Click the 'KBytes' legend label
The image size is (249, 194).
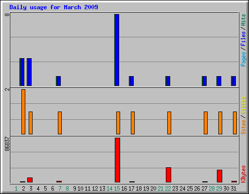(x=243, y=174)
